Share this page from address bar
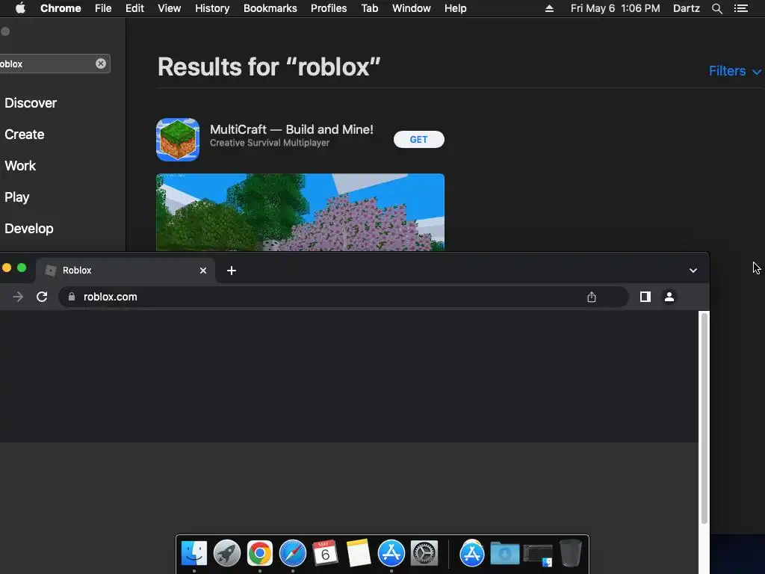765x574 pixels. point(592,297)
